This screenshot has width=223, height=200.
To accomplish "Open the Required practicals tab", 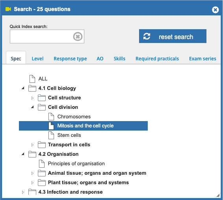I will pyautogui.click(x=157, y=59).
